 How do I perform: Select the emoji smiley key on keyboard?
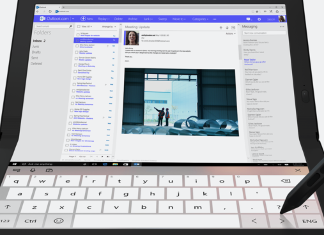(x=59, y=221)
